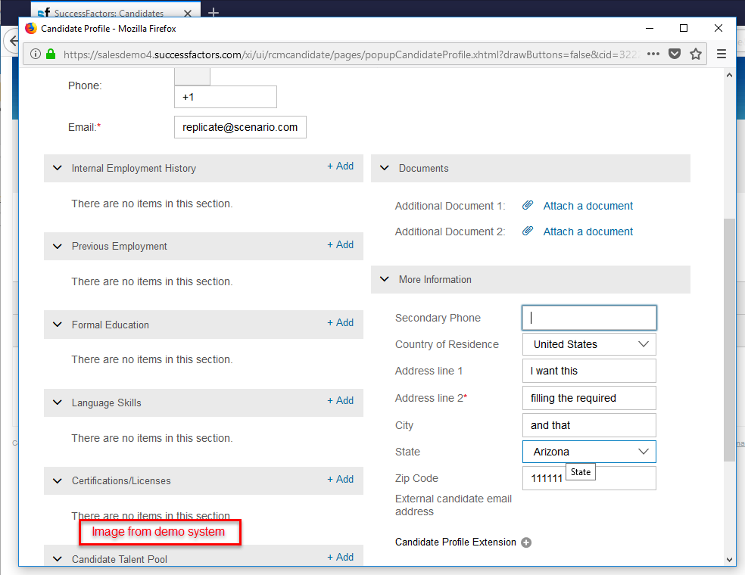Collapse the Candidate Talent Pool section

pos(58,559)
